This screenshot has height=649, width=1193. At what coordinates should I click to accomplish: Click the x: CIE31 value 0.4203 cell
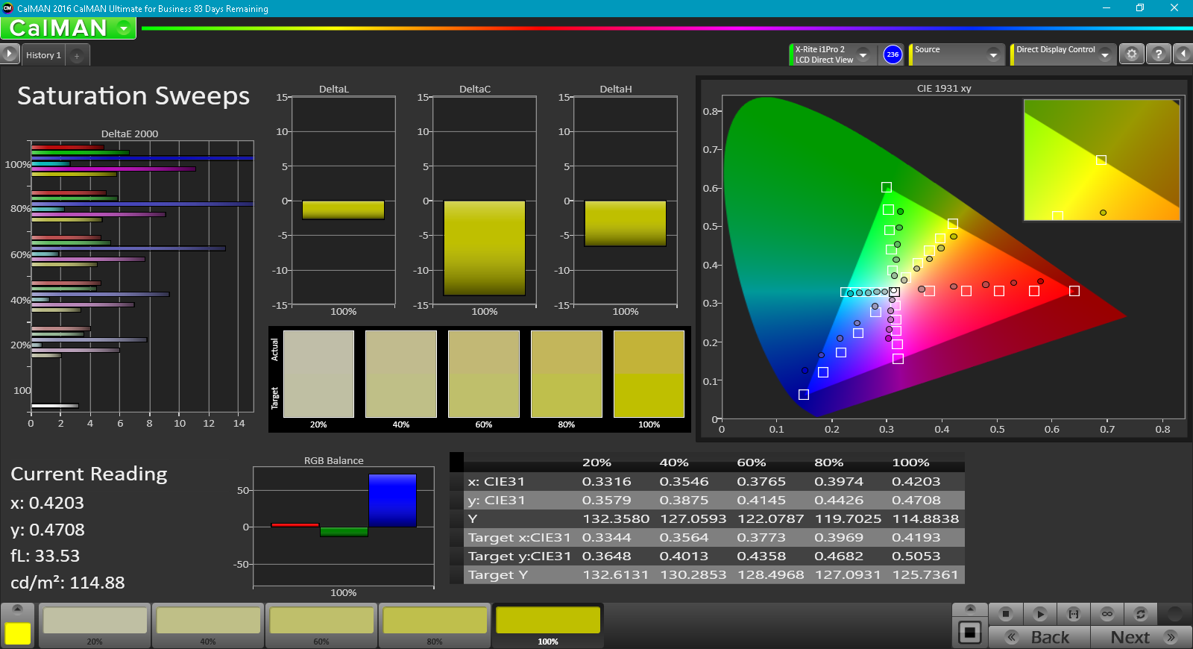[916, 482]
